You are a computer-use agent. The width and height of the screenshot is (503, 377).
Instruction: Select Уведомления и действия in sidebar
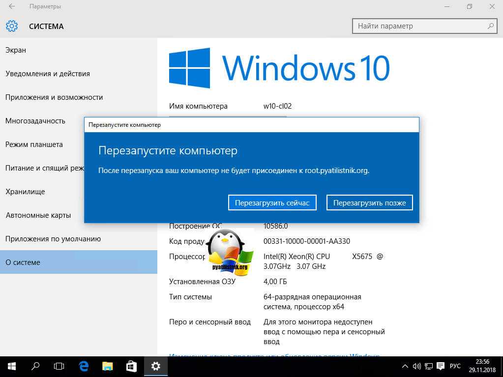[48, 74]
